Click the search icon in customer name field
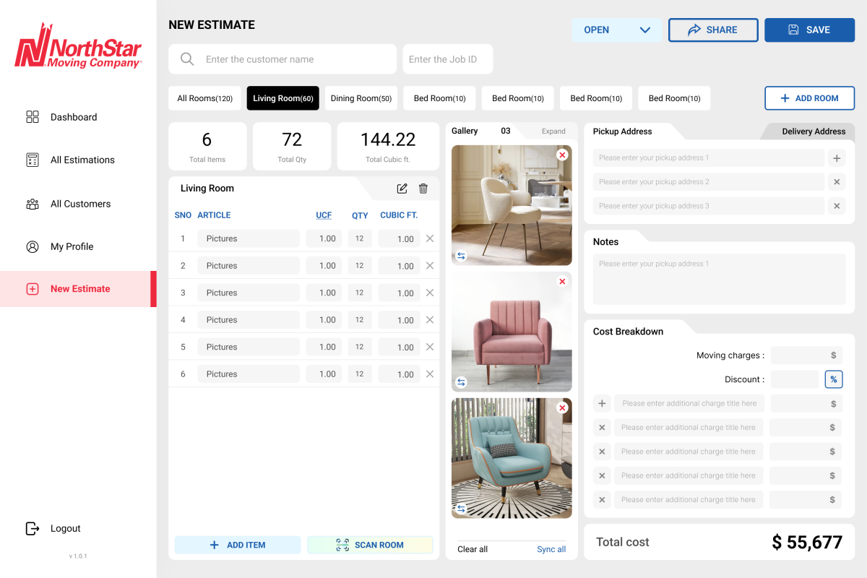867x578 pixels. 187,59
